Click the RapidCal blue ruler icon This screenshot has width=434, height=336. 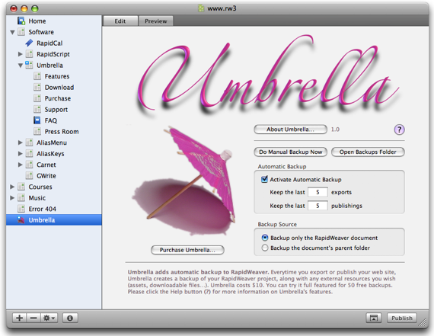pos(29,43)
